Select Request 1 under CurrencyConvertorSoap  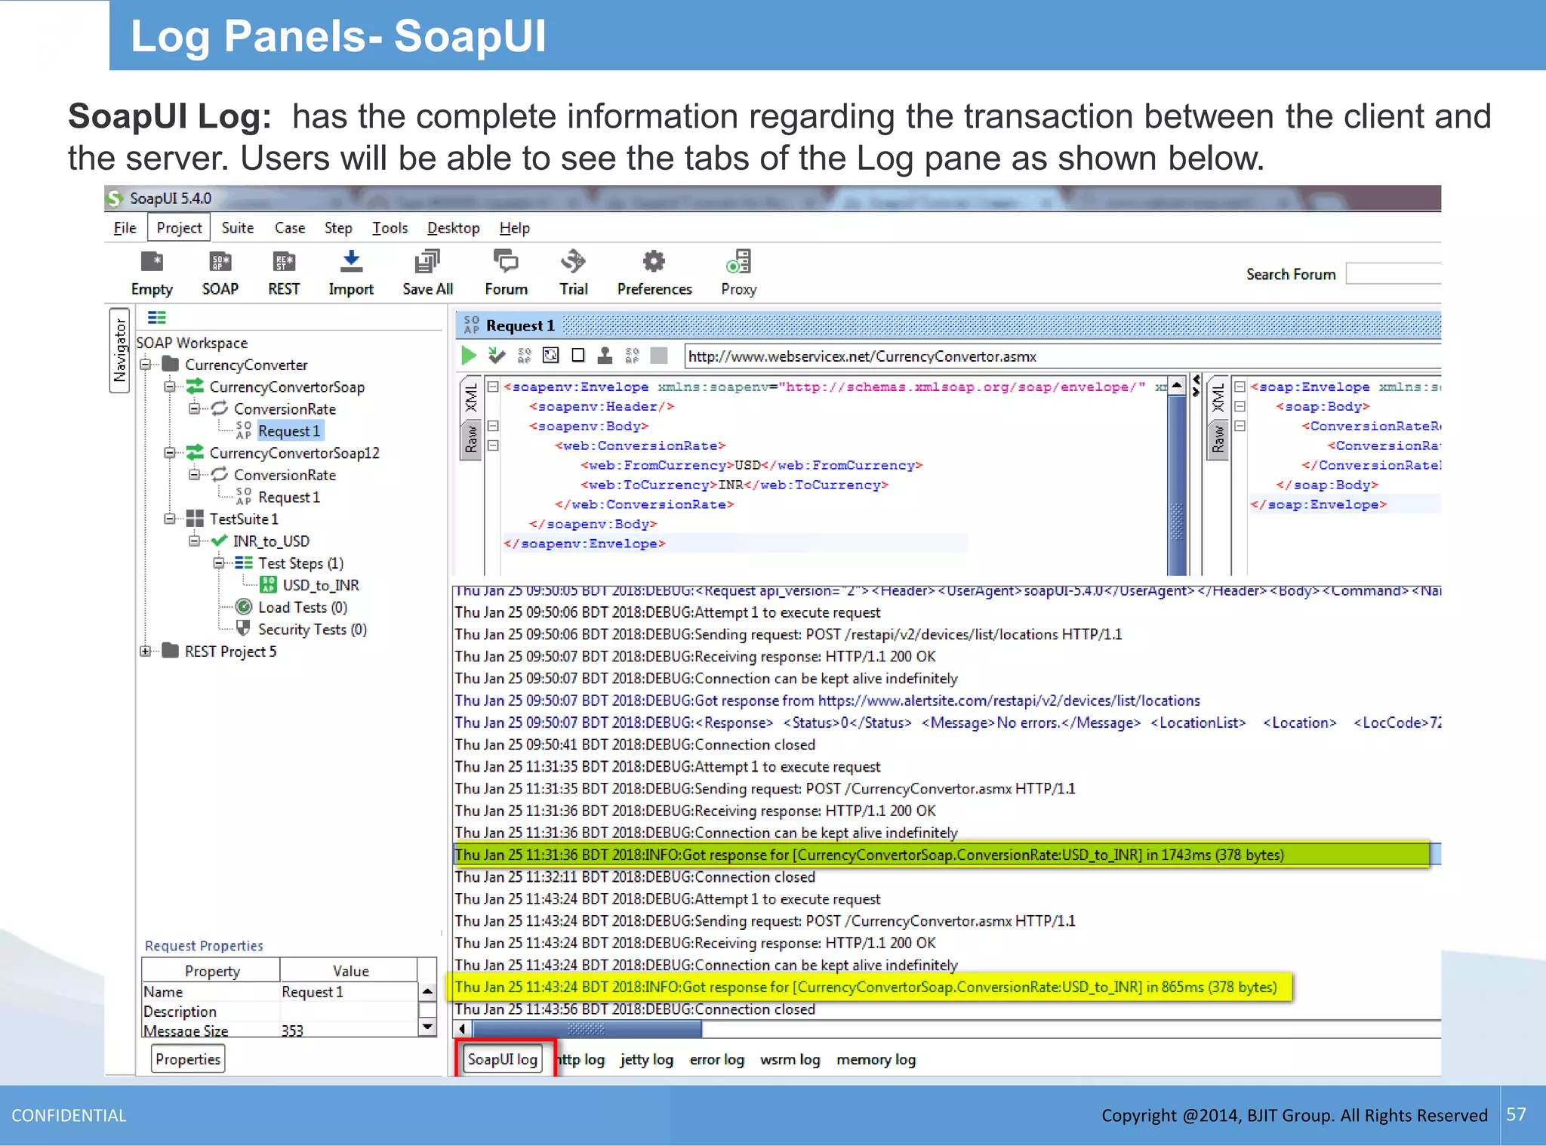click(289, 430)
